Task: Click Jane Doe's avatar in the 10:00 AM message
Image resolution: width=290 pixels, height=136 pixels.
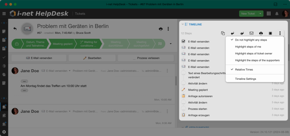Action: click(15, 71)
